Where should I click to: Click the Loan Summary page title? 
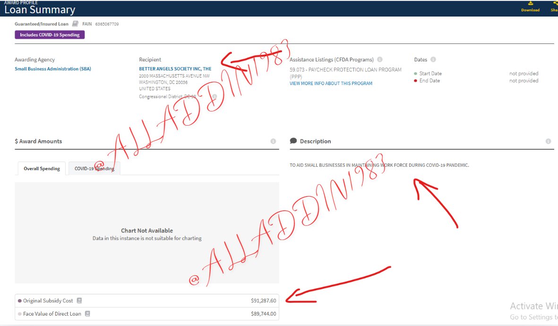40,10
